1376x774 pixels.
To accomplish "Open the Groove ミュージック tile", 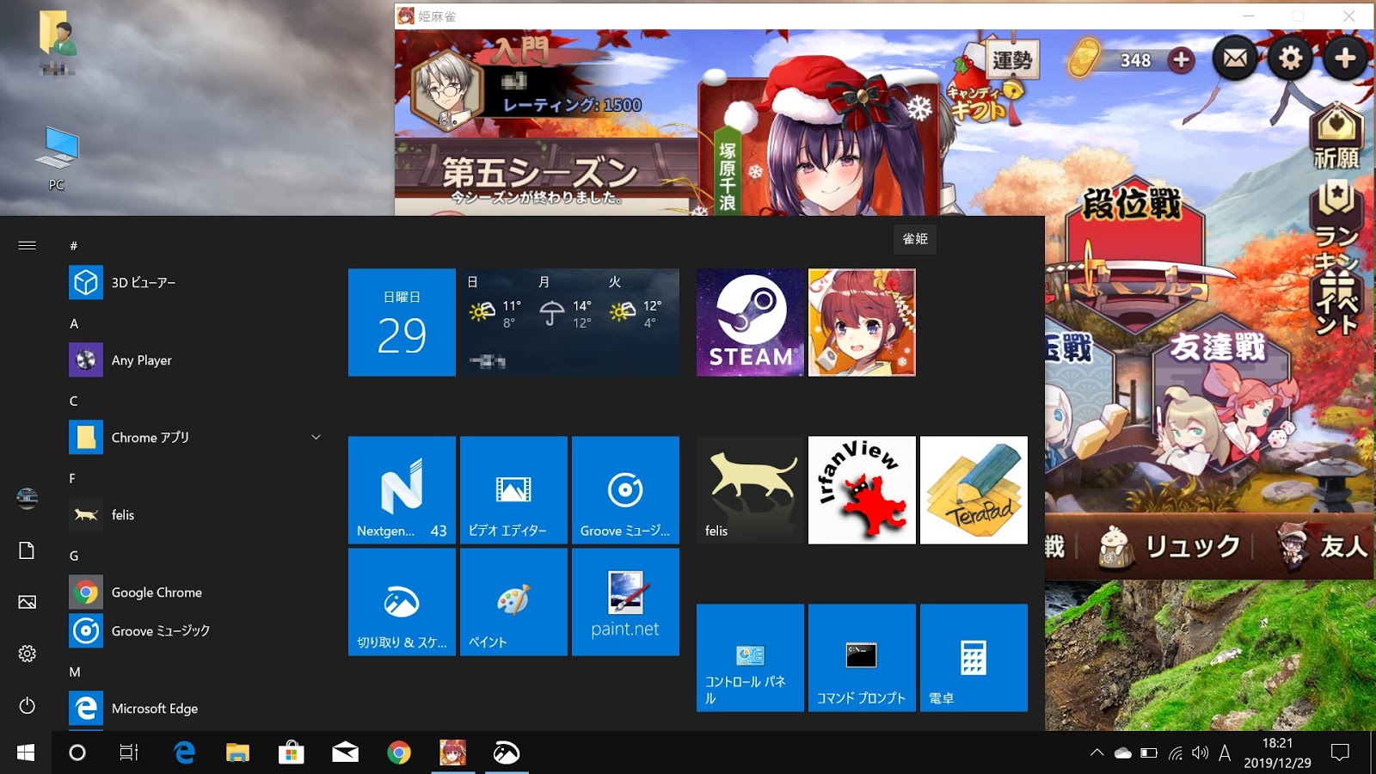I will click(625, 490).
